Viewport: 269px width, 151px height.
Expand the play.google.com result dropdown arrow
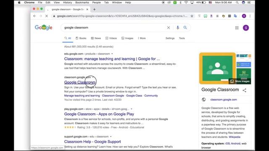(132, 109)
